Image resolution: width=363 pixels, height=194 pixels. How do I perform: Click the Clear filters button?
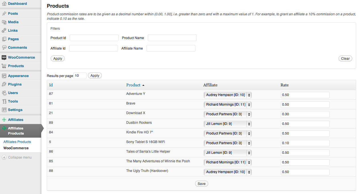(345, 59)
